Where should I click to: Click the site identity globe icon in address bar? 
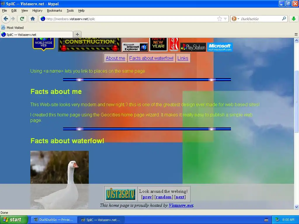(x=43, y=19)
